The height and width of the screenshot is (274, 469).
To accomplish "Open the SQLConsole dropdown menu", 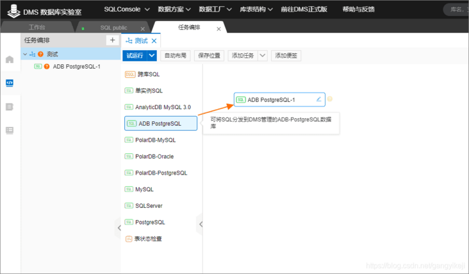I will tap(127, 9).
